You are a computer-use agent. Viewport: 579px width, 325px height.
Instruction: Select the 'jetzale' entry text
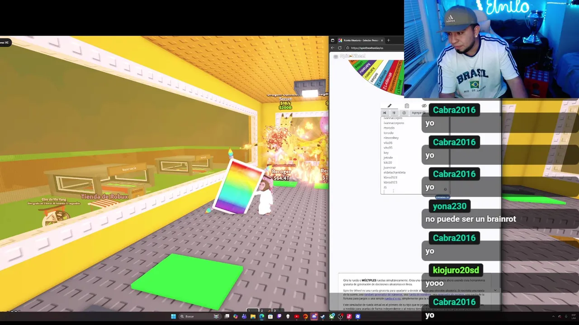point(388,158)
